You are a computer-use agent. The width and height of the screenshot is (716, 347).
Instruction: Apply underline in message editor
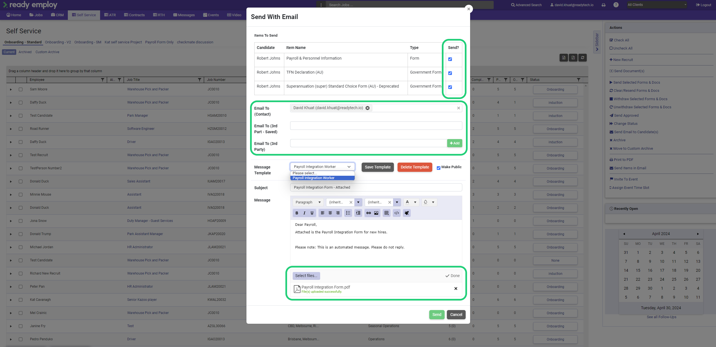point(312,213)
